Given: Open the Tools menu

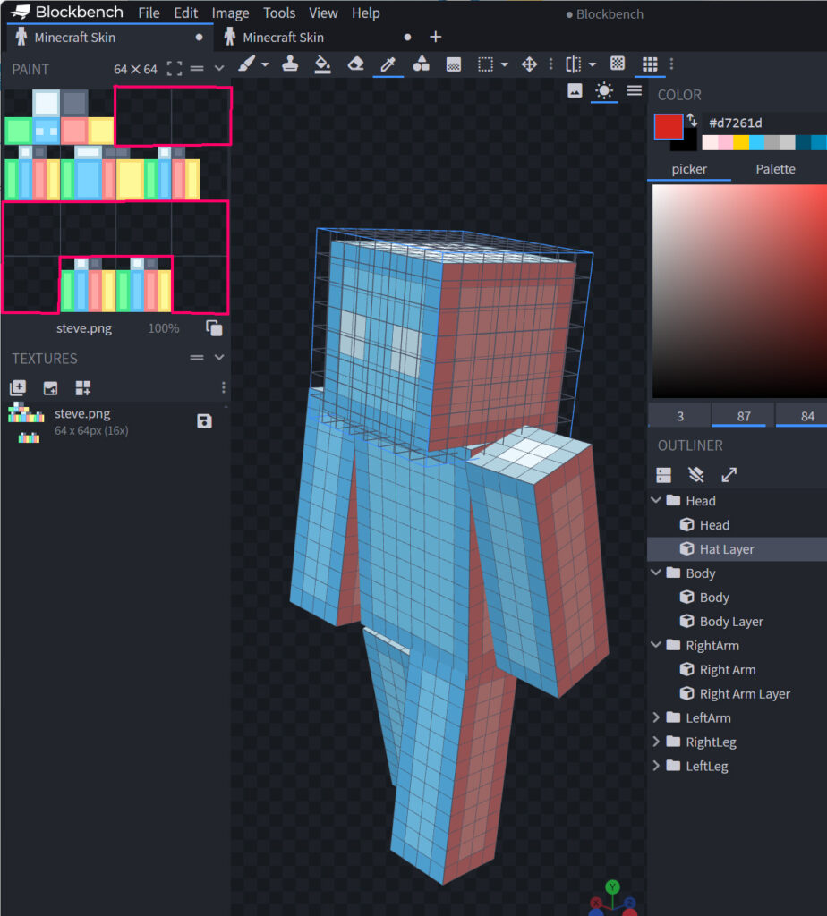Looking at the screenshot, I should coord(279,13).
